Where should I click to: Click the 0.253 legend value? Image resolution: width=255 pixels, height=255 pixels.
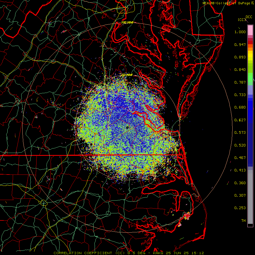pos(240,208)
